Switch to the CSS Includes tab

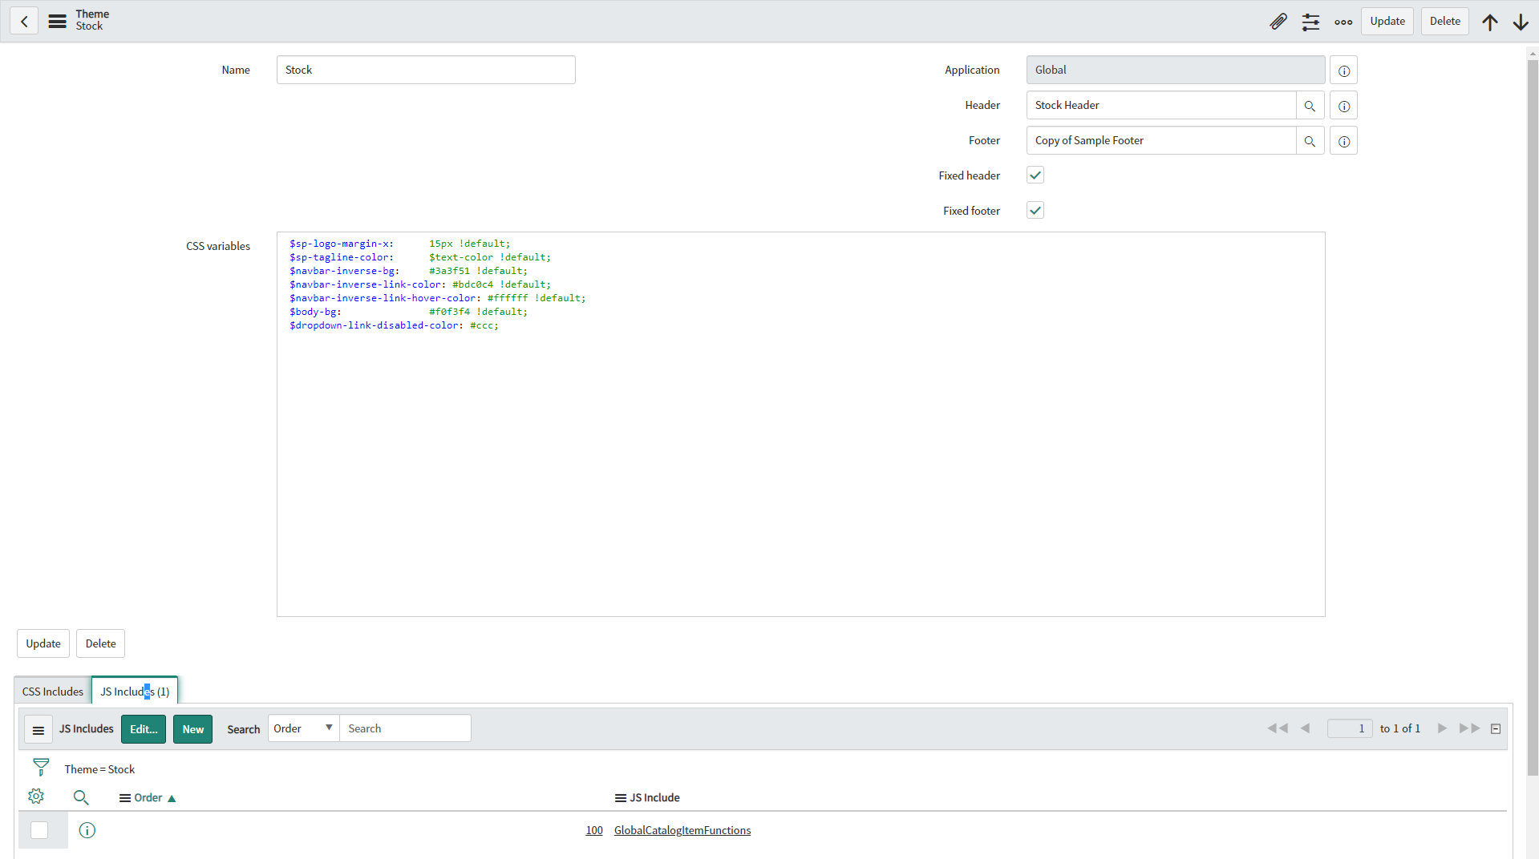tap(53, 692)
